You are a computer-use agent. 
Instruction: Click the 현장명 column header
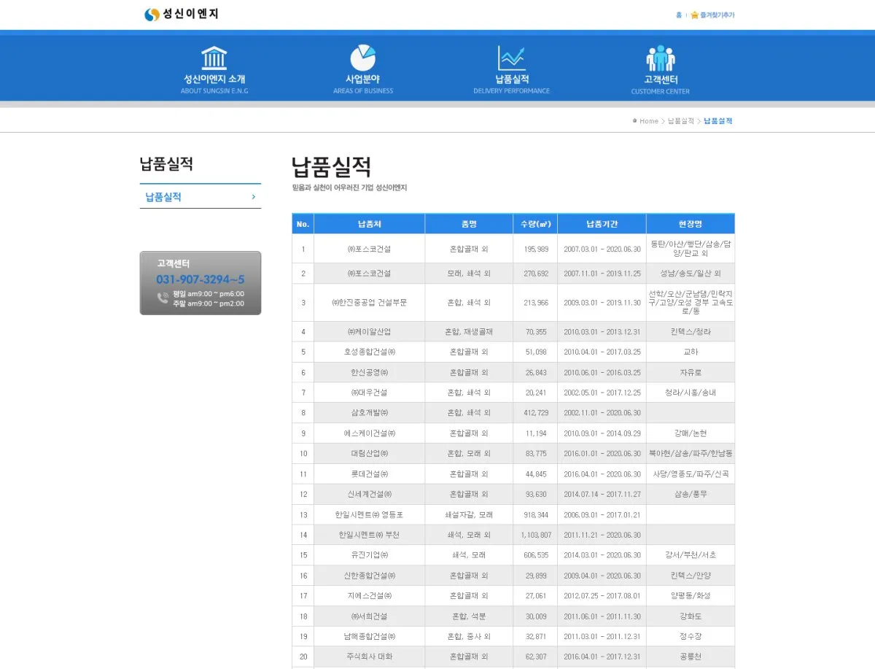coord(691,224)
